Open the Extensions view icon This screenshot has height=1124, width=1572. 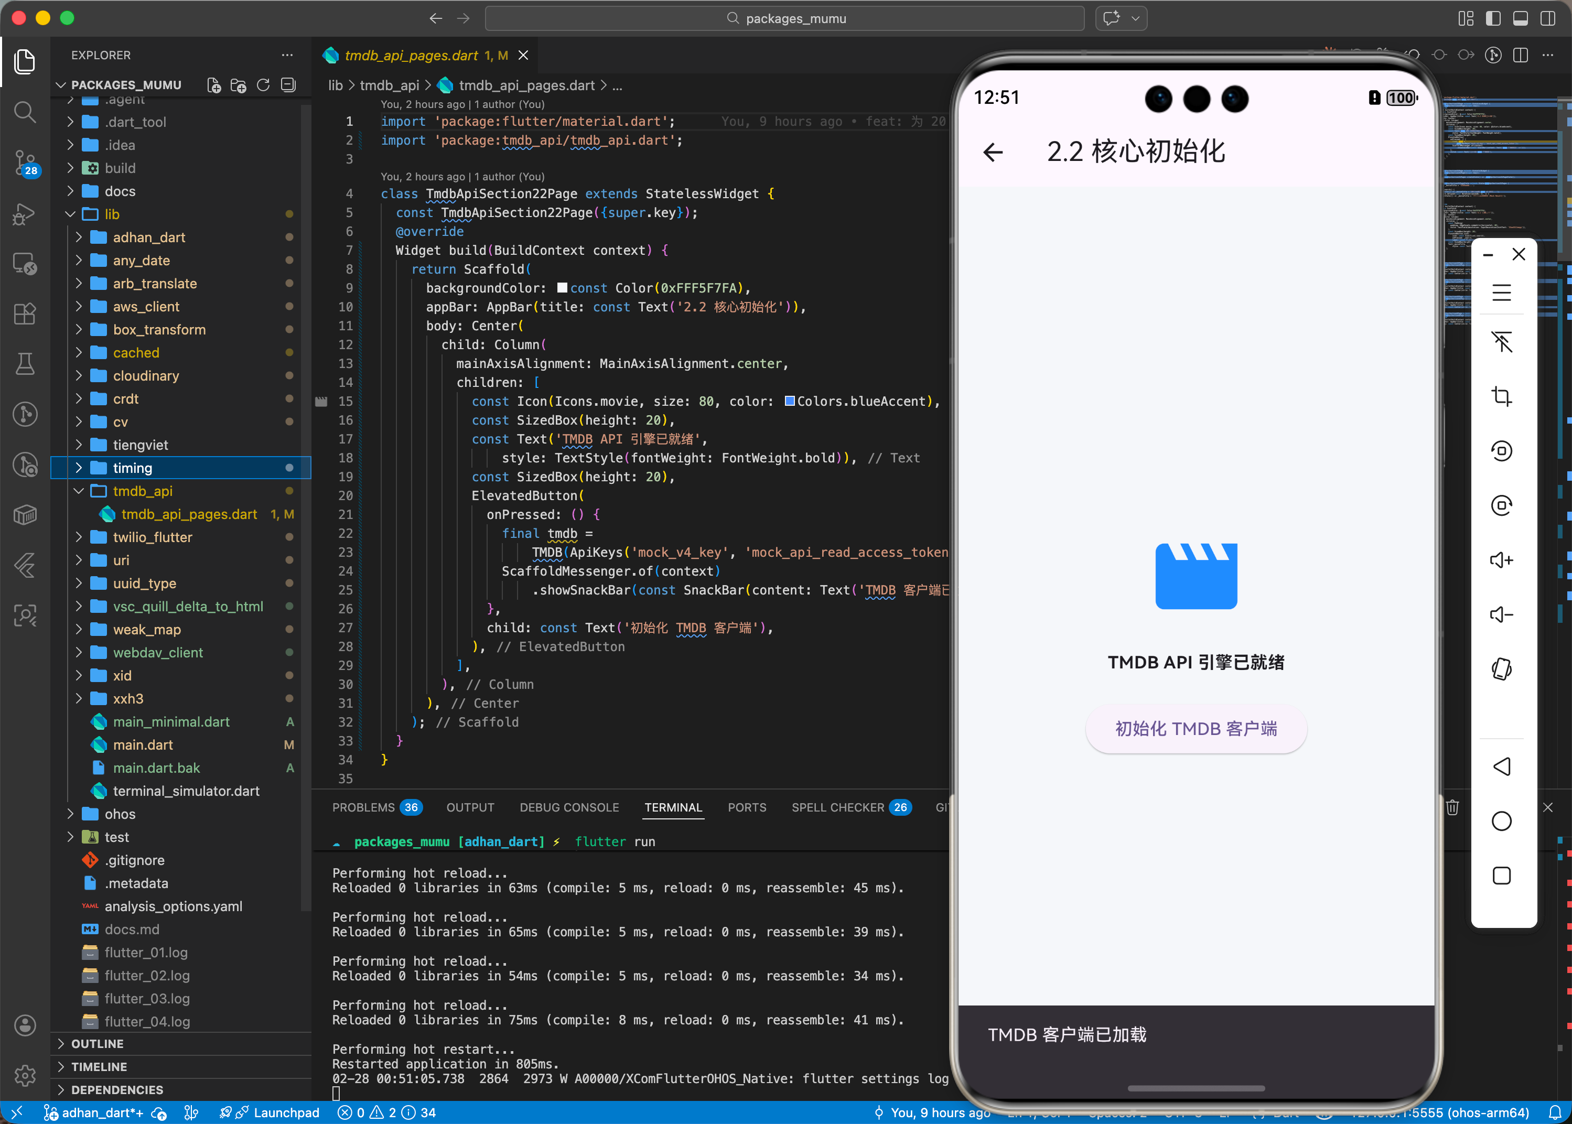(25, 314)
